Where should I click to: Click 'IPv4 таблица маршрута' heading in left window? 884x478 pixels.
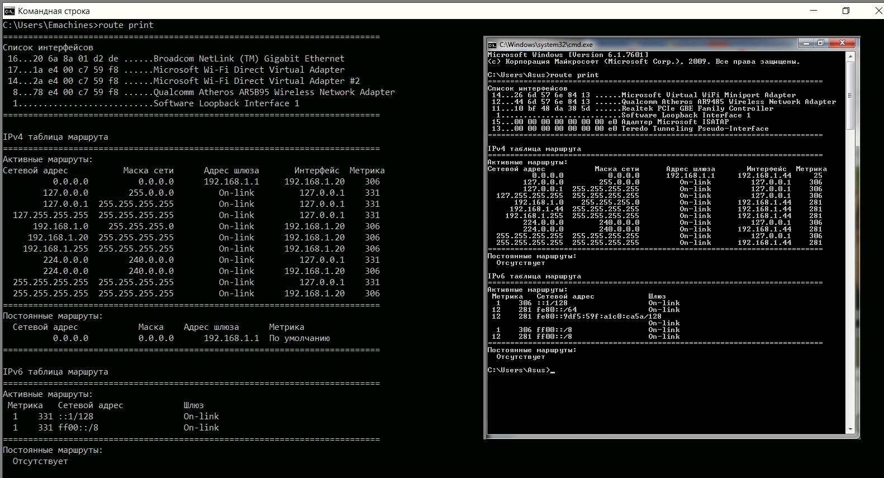tap(55, 137)
